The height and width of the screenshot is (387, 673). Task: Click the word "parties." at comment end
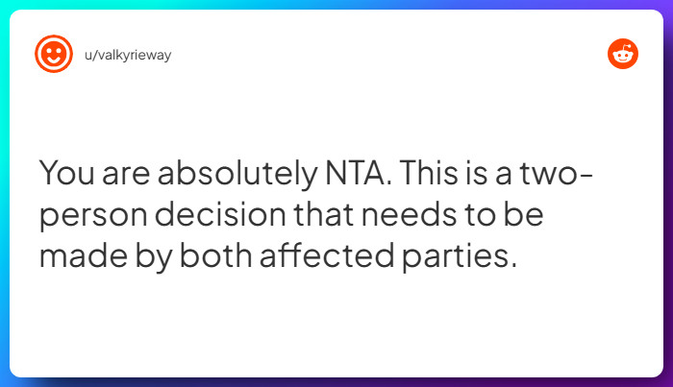(x=460, y=257)
